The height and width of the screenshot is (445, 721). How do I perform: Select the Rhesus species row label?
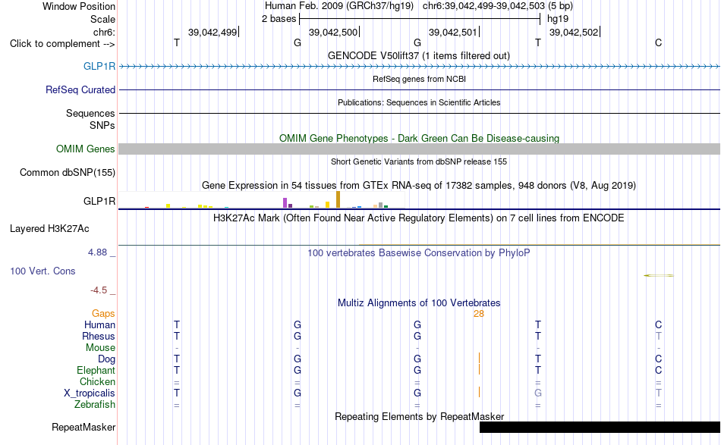click(99, 336)
